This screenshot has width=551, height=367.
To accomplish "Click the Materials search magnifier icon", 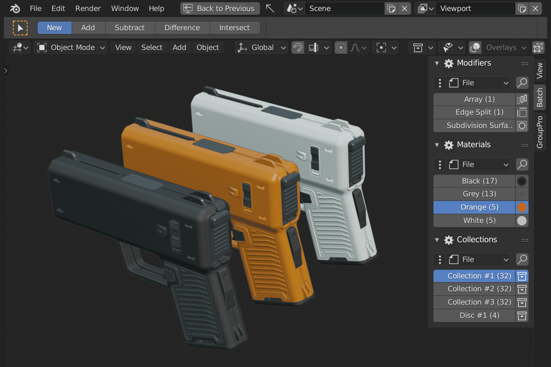I will (x=522, y=164).
